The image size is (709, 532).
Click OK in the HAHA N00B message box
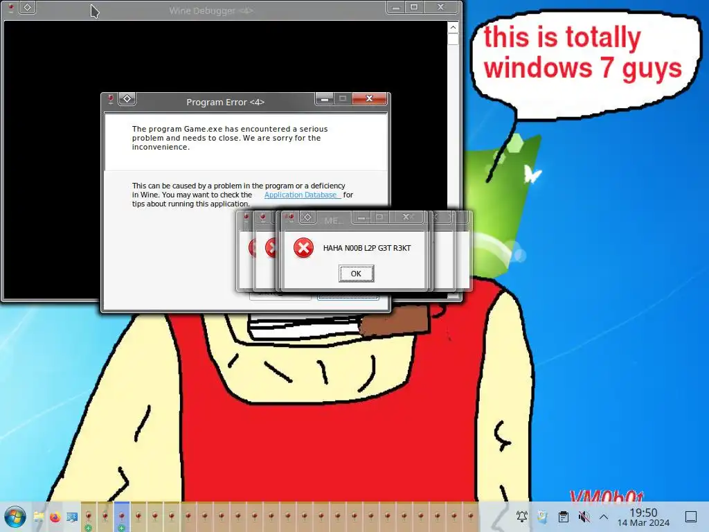tap(357, 274)
